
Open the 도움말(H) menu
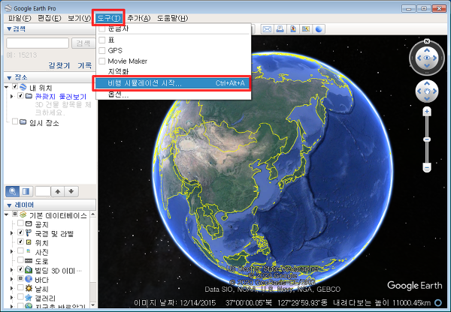172,18
